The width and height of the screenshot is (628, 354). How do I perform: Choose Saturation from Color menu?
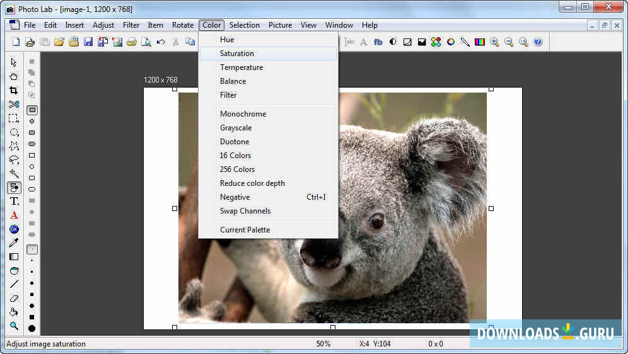(x=269, y=54)
